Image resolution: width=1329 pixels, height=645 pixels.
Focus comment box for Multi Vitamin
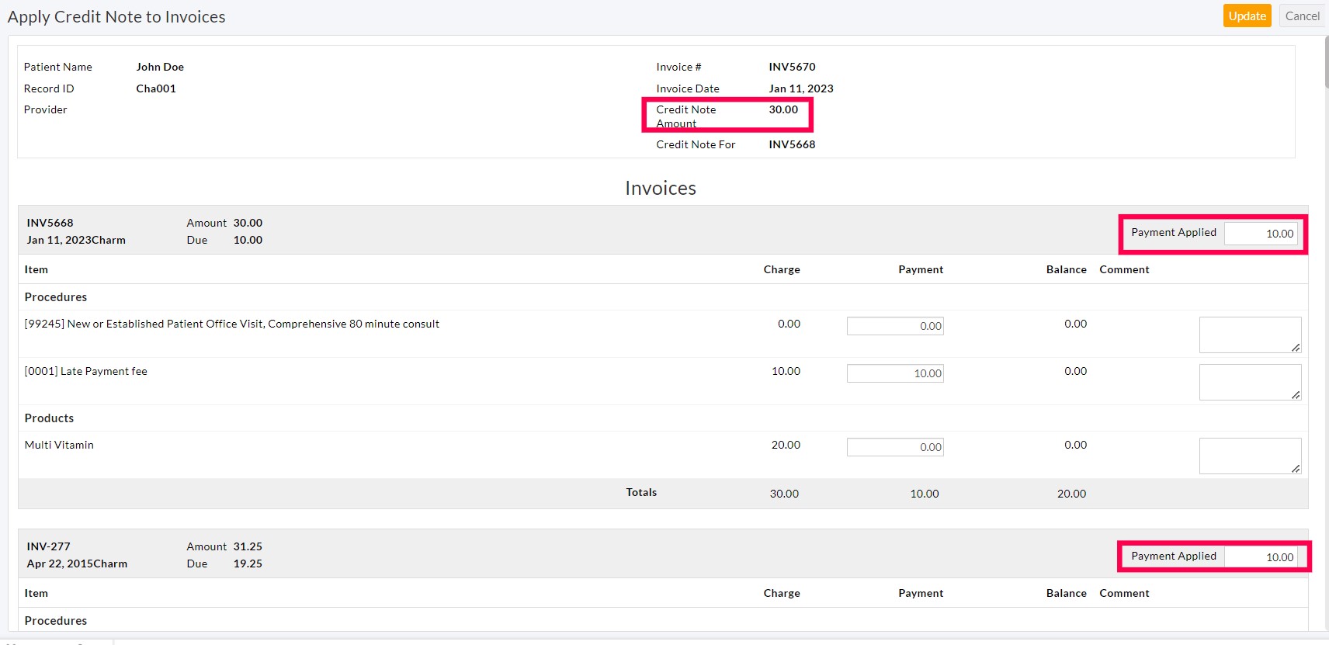(1249, 456)
